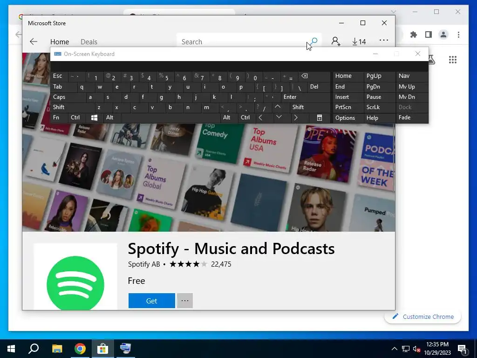Toggle the Fn key
This screenshot has width=477, height=358.
(x=60, y=118)
